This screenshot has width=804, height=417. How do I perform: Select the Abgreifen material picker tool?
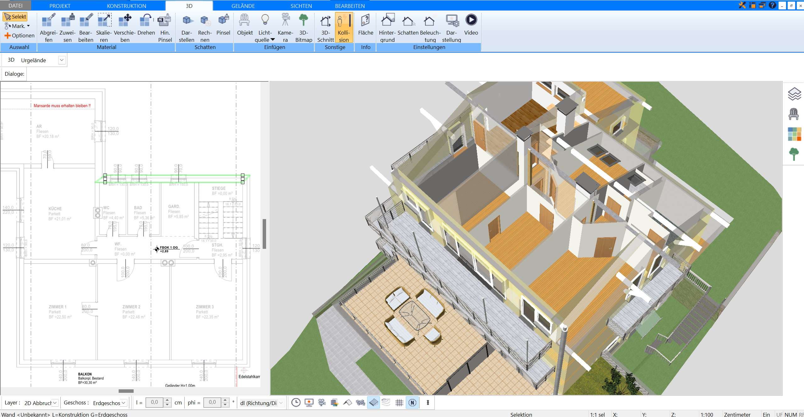48,28
